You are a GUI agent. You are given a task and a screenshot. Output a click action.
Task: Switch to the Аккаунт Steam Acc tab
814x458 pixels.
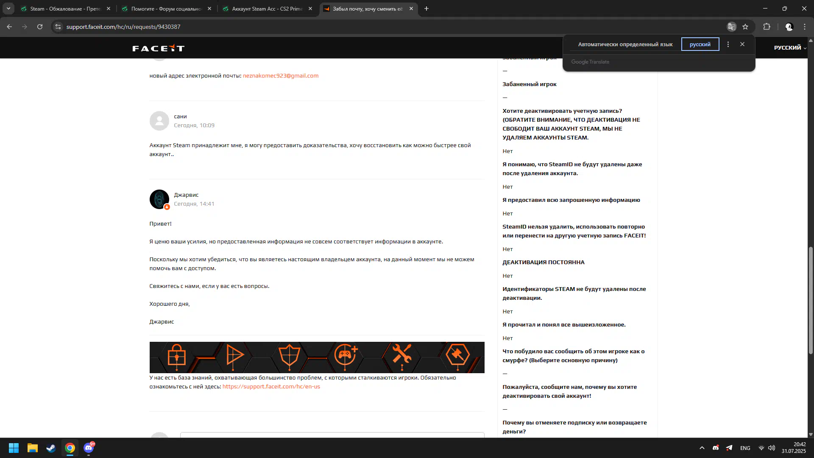pyautogui.click(x=267, y=8)
